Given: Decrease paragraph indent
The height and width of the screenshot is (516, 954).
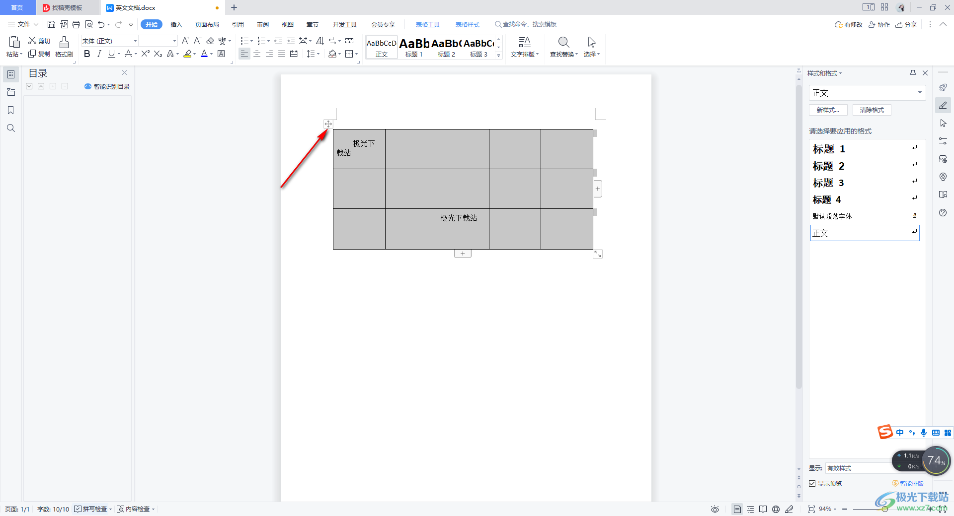Looking at the screenshot, I should pyautogui.click(x=278, y=41).
